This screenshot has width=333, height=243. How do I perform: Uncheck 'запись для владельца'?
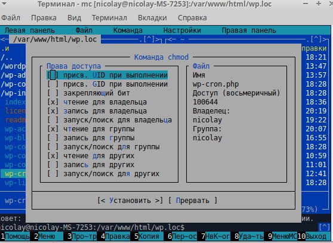(x=53, y=111)
